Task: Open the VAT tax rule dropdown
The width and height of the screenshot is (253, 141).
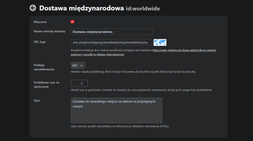Action: (78, 65)
